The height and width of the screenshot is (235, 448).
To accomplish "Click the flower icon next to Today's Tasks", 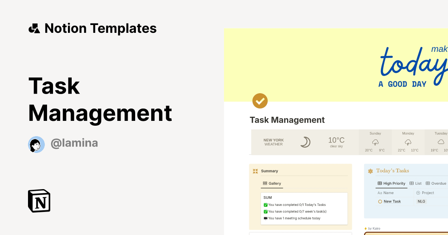I will tap(370, 170).
